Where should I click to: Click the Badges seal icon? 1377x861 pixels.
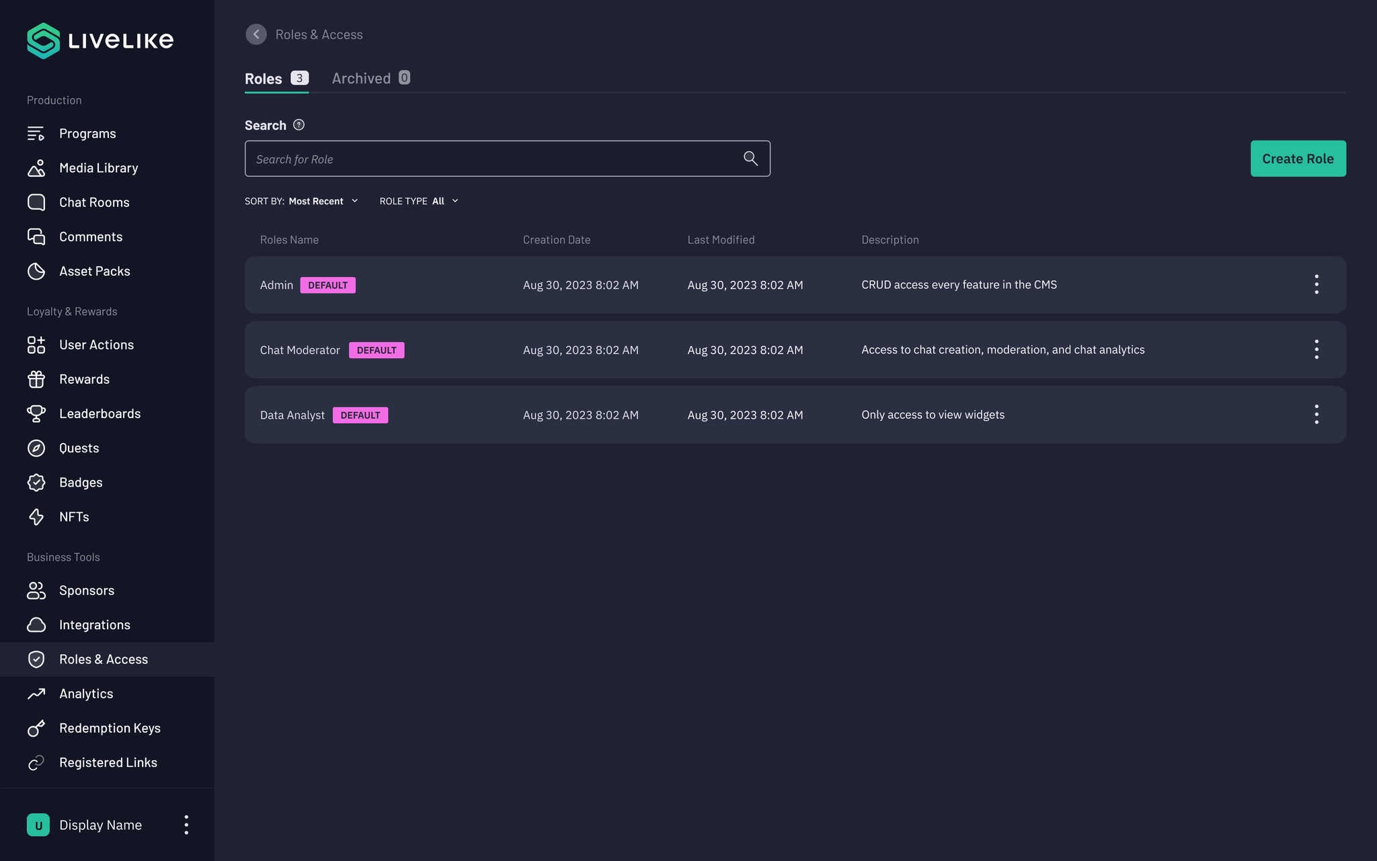coord(36,483)
